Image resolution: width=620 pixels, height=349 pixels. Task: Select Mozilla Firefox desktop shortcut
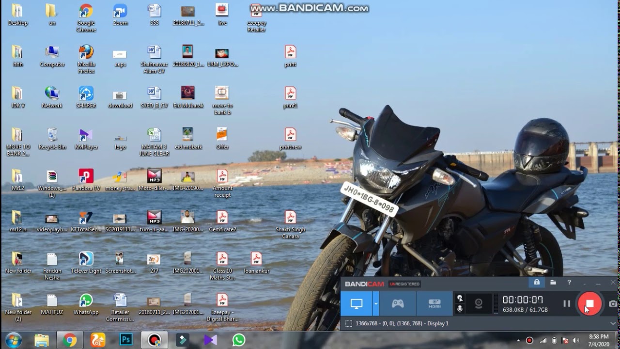coord(86,59)
